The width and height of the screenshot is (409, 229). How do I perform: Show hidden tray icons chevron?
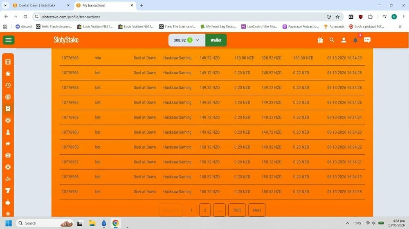coord(347,223)
